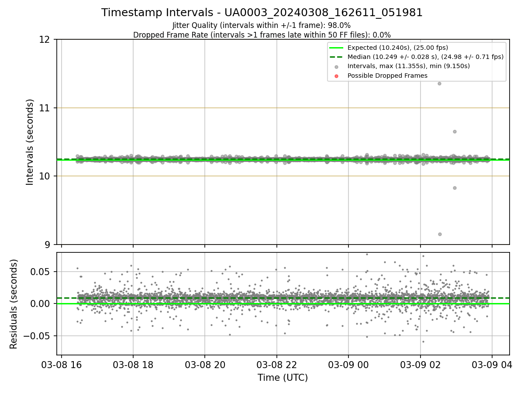This screenshot has width=524, height=393.
Task: Click the 'Jitter Quality' 98.0% subtitle line
Action: click(x=262, y=25)
